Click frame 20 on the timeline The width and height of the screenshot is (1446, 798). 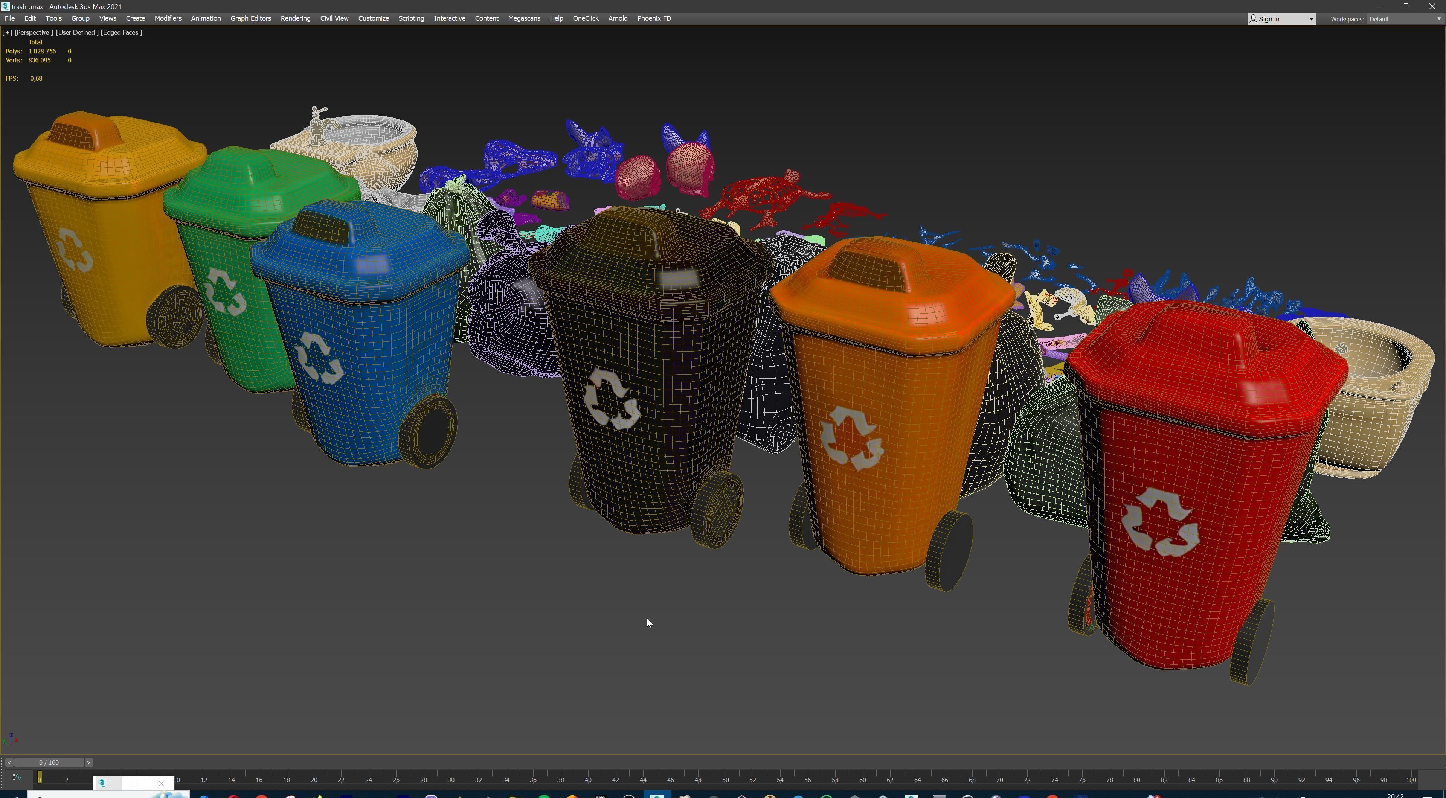pos(314,780)
